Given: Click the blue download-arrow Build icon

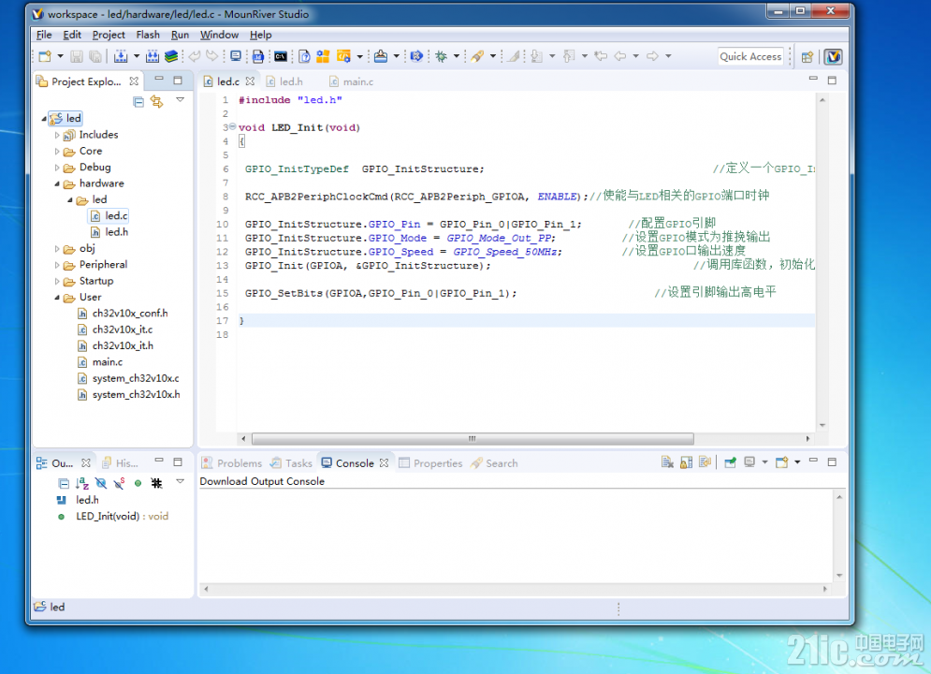Looking at the screenshot, I should [x=121, y=56].
